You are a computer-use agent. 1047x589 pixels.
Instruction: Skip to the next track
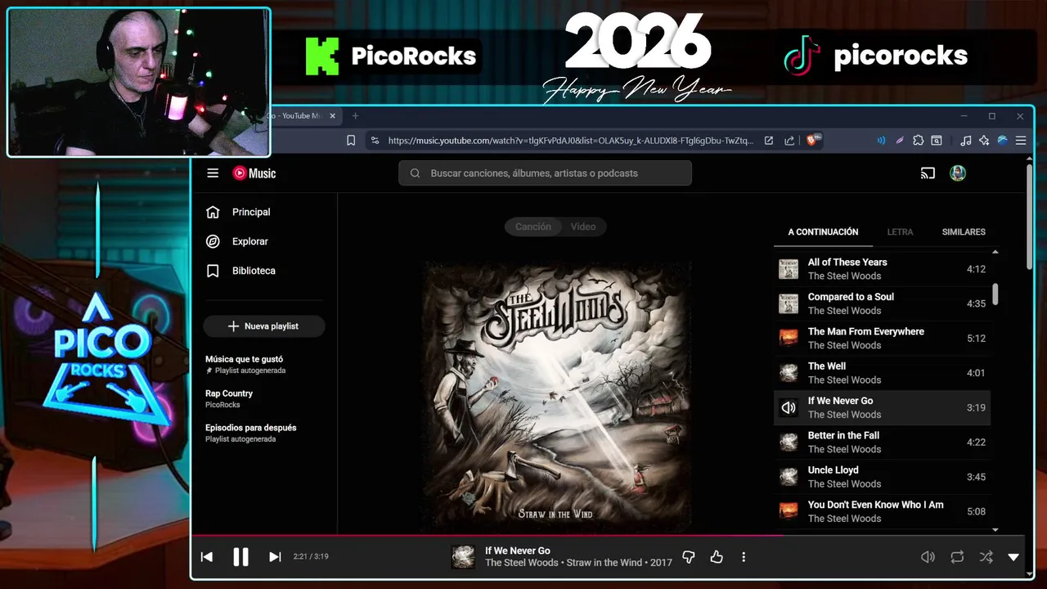pyautogui.click(x=275, y=557)
